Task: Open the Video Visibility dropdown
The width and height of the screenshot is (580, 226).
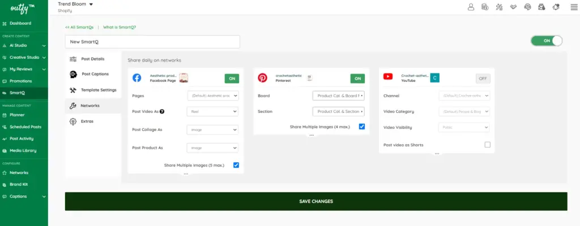Action: pos(464,127)
